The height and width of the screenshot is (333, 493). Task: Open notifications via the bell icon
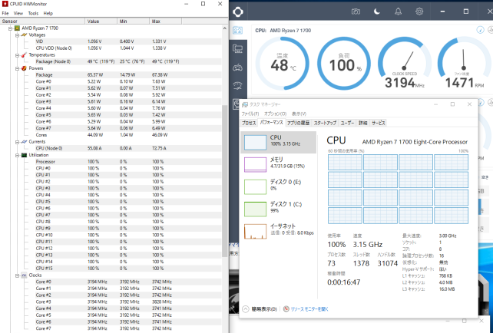(x=398, y=12)
